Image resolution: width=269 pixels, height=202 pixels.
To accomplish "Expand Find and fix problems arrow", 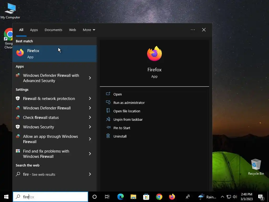I will click(x=90, y=154).
